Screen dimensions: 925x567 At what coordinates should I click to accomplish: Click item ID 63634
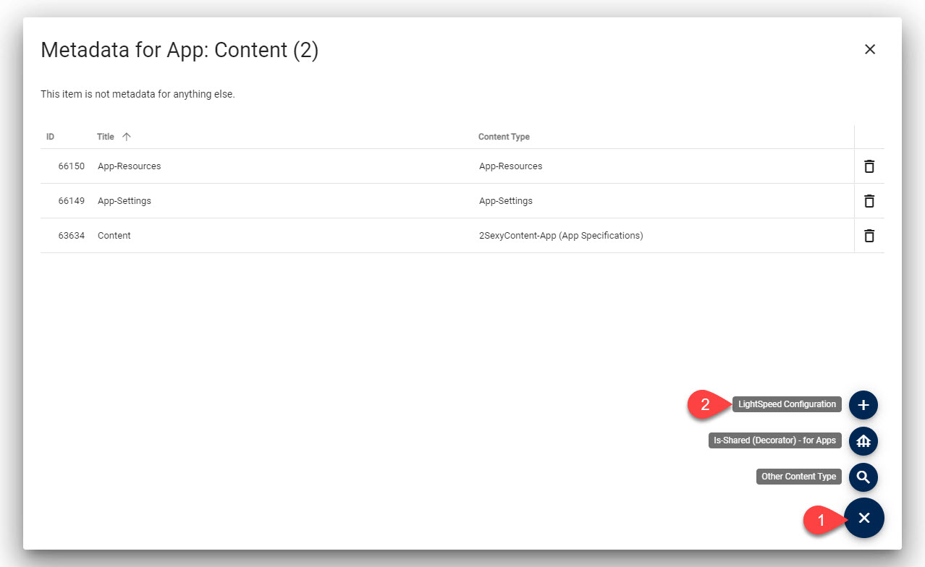coord(72,236)
